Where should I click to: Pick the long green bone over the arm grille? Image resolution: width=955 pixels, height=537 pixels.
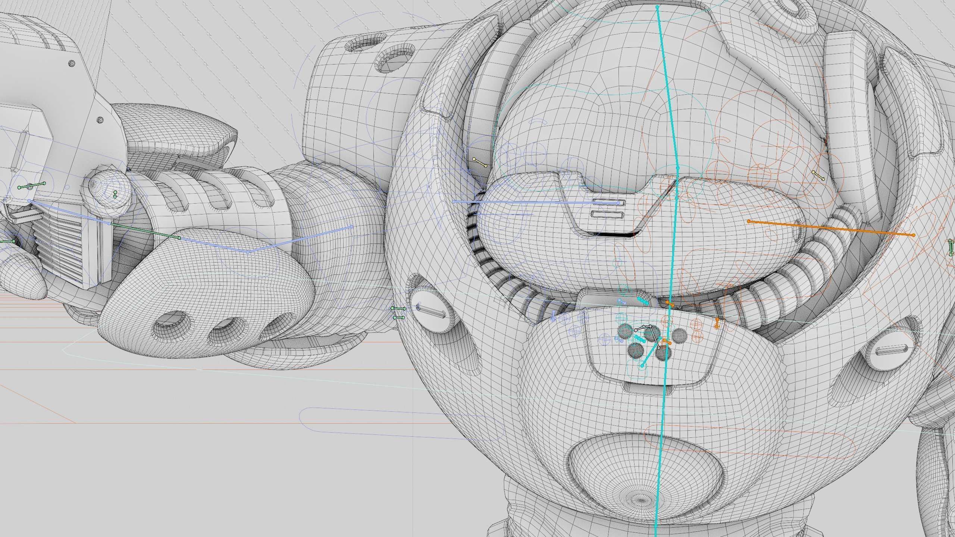pos(144,231)
